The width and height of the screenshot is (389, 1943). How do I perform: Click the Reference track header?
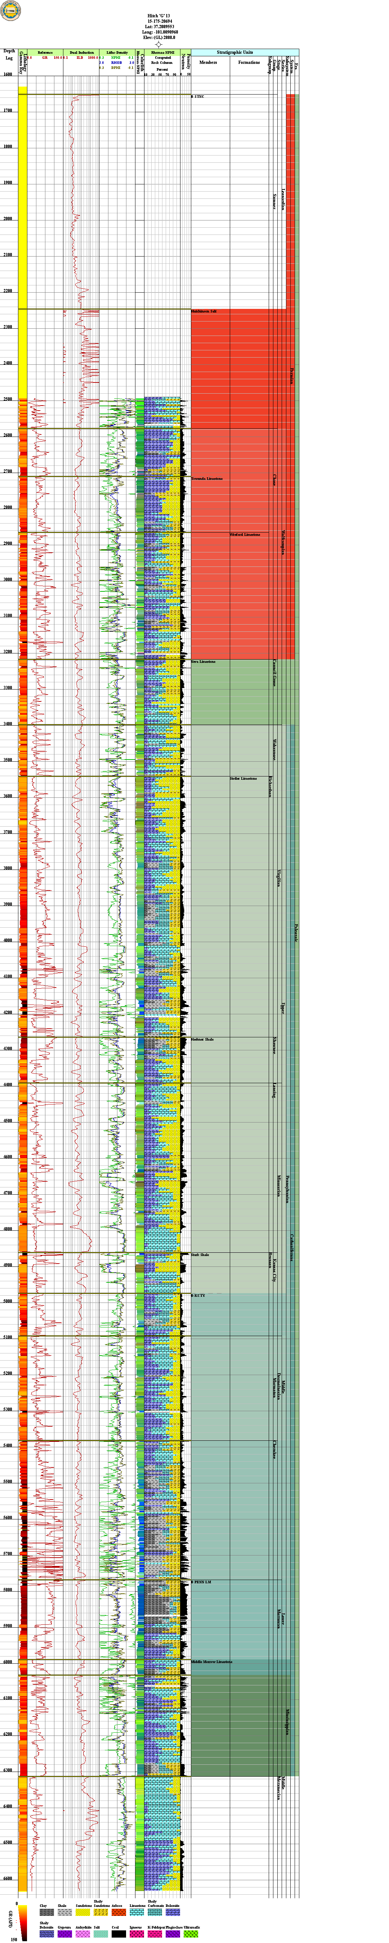coord(45,52)
